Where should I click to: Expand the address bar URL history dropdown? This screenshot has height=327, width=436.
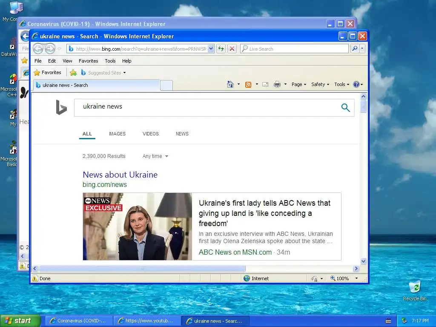pos(211,49)
